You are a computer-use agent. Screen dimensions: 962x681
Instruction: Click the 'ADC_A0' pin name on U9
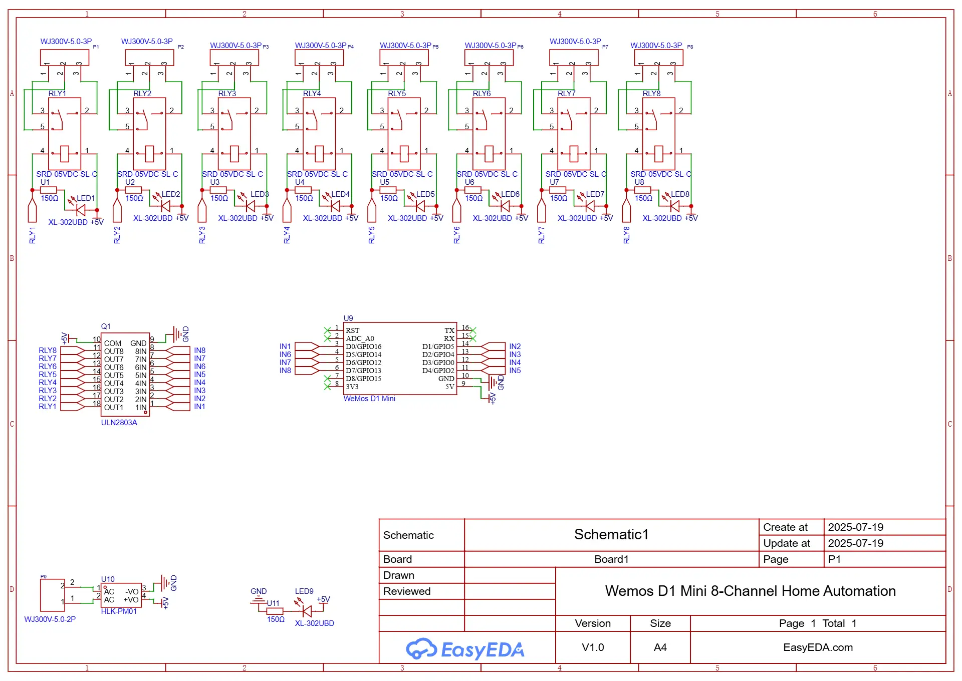pos(360,338)
